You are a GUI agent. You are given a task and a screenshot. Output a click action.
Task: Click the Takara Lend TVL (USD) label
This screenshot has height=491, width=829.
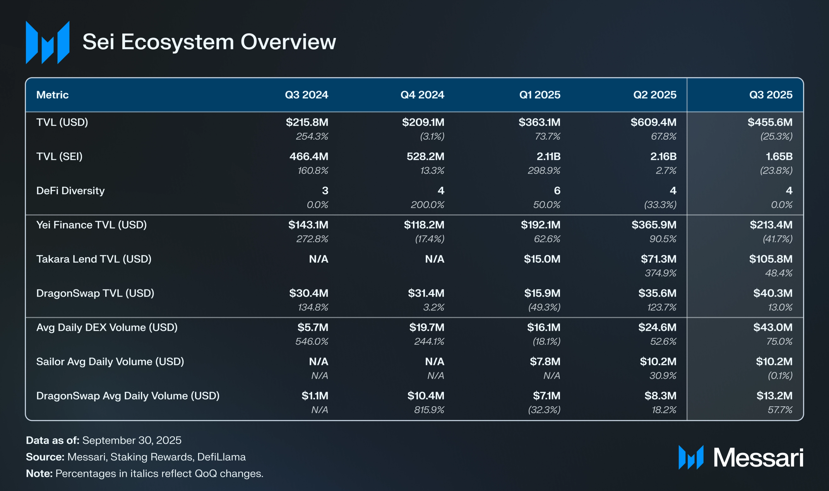[x=94, y=259]
